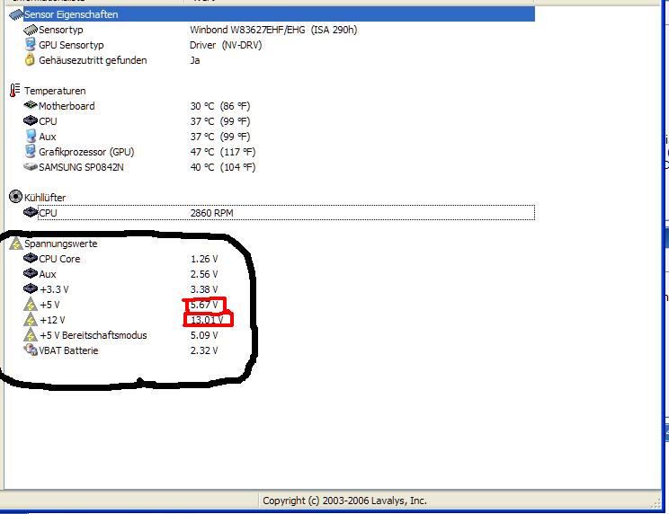
Task: Click the Motherboard temperature icon
Action: pos(31,105)
